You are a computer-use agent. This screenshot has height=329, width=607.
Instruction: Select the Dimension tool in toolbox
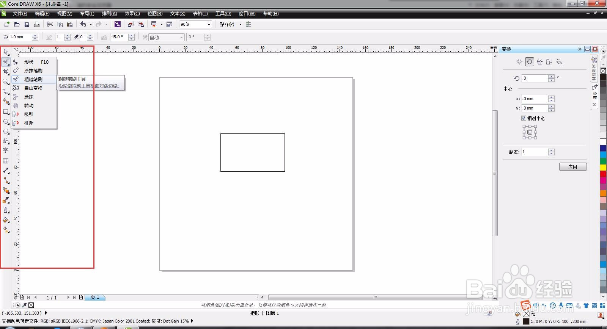(x=6, y=171)
